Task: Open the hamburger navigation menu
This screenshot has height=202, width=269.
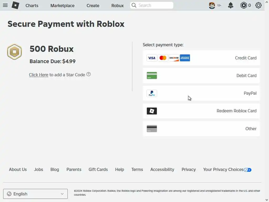Action: click(5, 5)
